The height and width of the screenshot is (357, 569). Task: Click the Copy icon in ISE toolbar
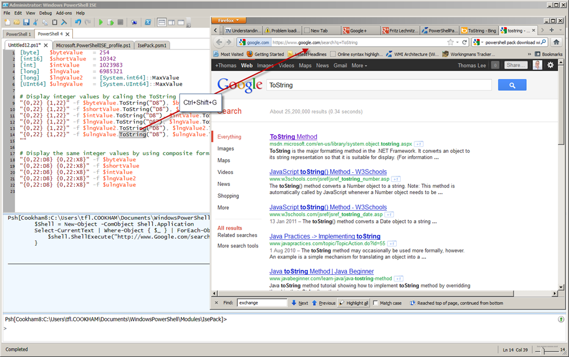pos(45,22)
